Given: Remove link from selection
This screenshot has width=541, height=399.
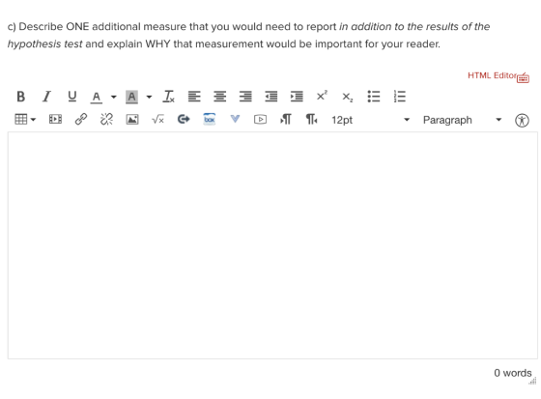Looking at the screenshot, I should tap(106, 120).
